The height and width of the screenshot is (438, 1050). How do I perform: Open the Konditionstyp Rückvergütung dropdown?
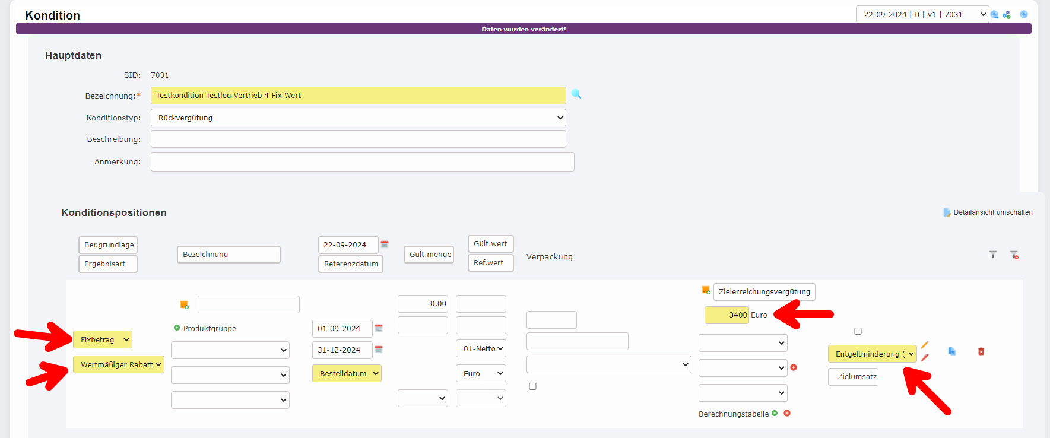pyautogui.click(x=358, y=118)
